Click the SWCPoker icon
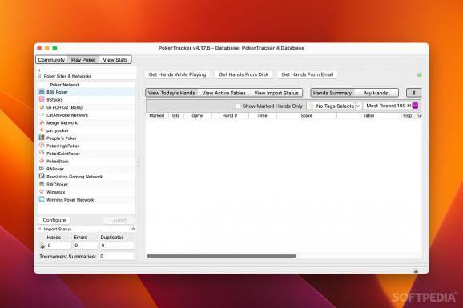 point(42,184)
